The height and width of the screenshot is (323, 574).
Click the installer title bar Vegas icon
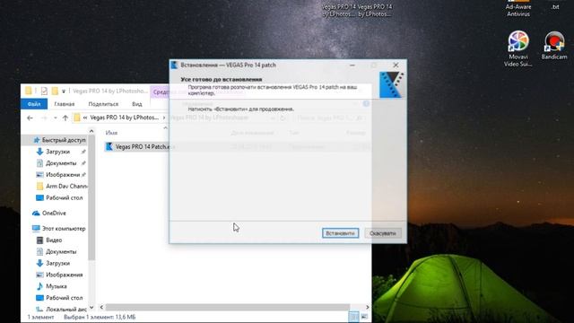[x=174, y=65]
